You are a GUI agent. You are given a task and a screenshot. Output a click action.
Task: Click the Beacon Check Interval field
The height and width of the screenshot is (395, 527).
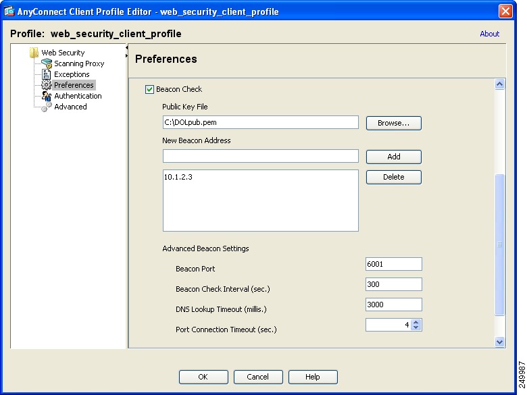[394, 284]
